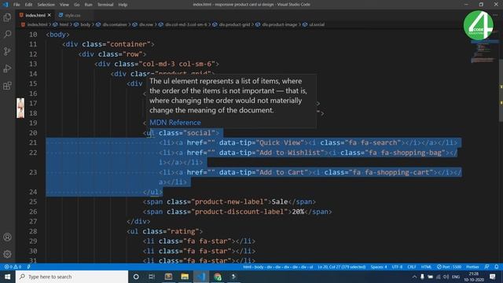Open the Manage gear icon

[7, 254]
